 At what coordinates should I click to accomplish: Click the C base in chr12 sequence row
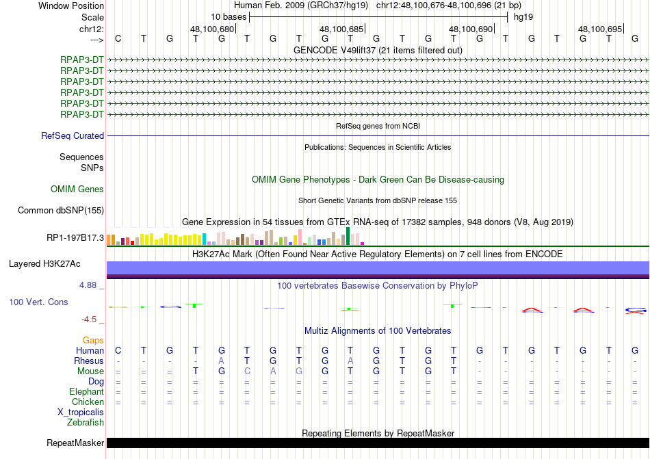[x=118, y=38]
